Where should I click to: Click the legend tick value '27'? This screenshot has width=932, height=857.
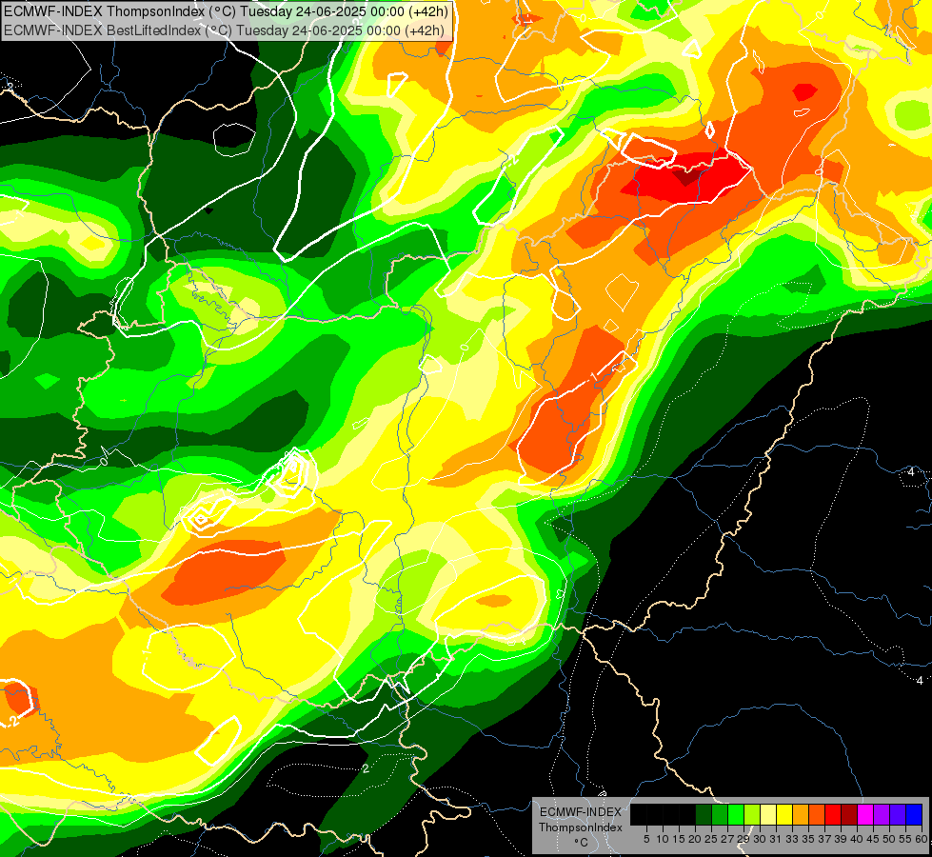pos(727,839)
